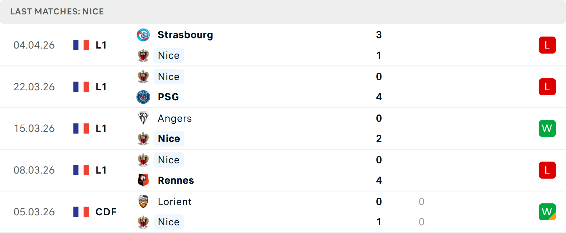
Task: Open the Rennes team link
Action: tap(176, 180)
